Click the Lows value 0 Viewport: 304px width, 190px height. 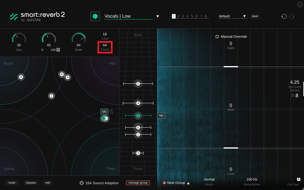tap(231, 169)
